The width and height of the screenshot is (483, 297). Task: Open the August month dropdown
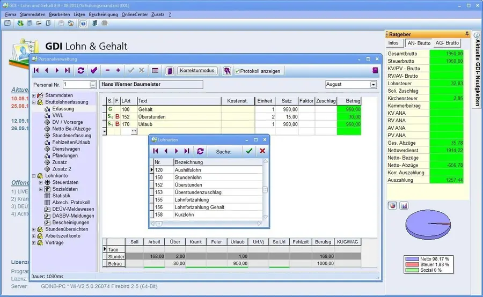(373, 85)
